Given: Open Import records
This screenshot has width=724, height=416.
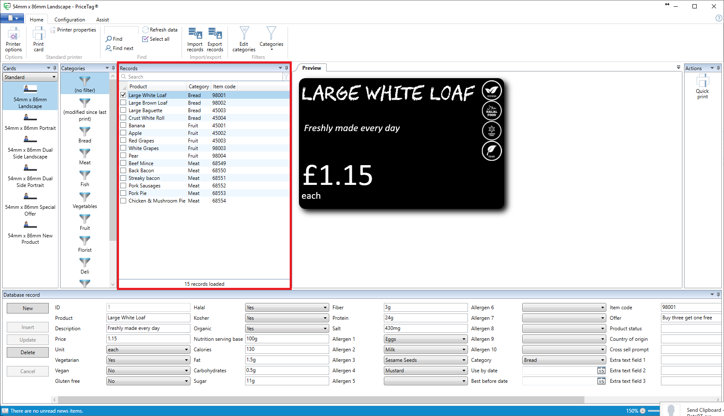Looking at the screenshot, I should [x=195, y=39].
